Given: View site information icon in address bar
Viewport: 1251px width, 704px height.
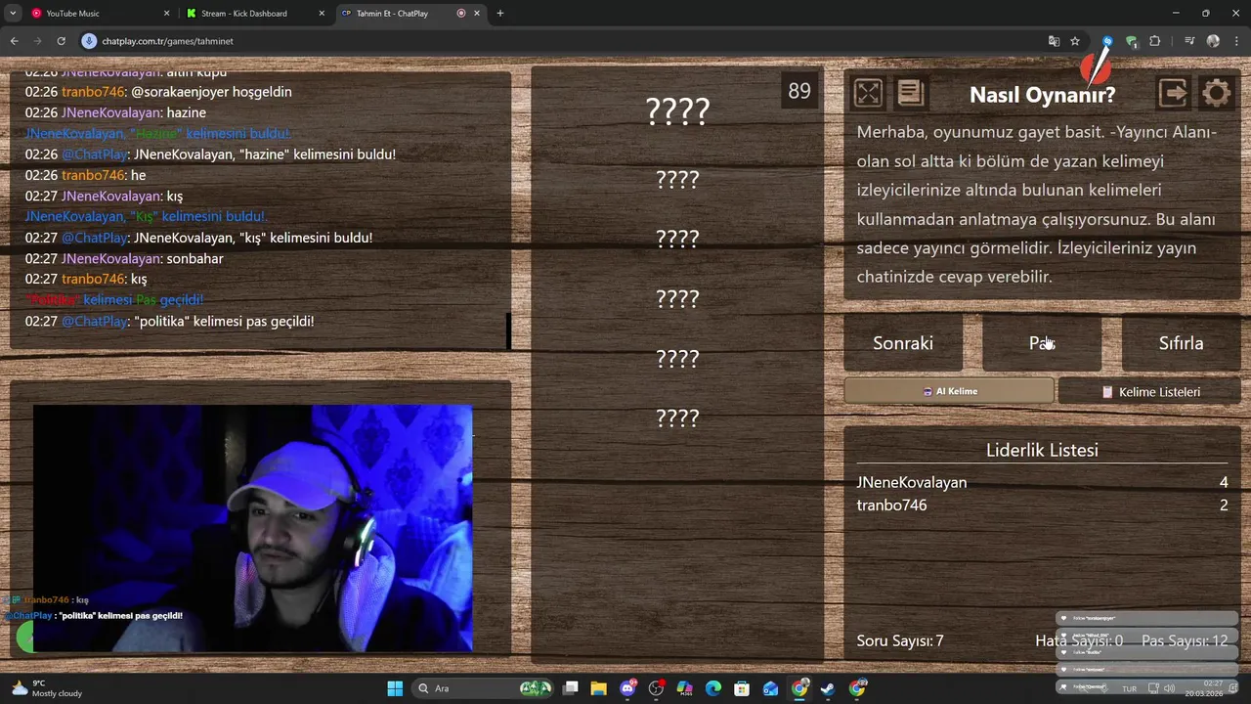Looking at the screenshot, I should tap(89, 41).
